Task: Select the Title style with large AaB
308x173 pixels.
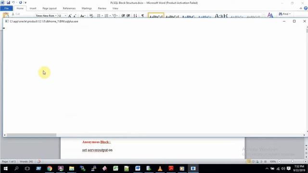Action: (x=221, y=16)
